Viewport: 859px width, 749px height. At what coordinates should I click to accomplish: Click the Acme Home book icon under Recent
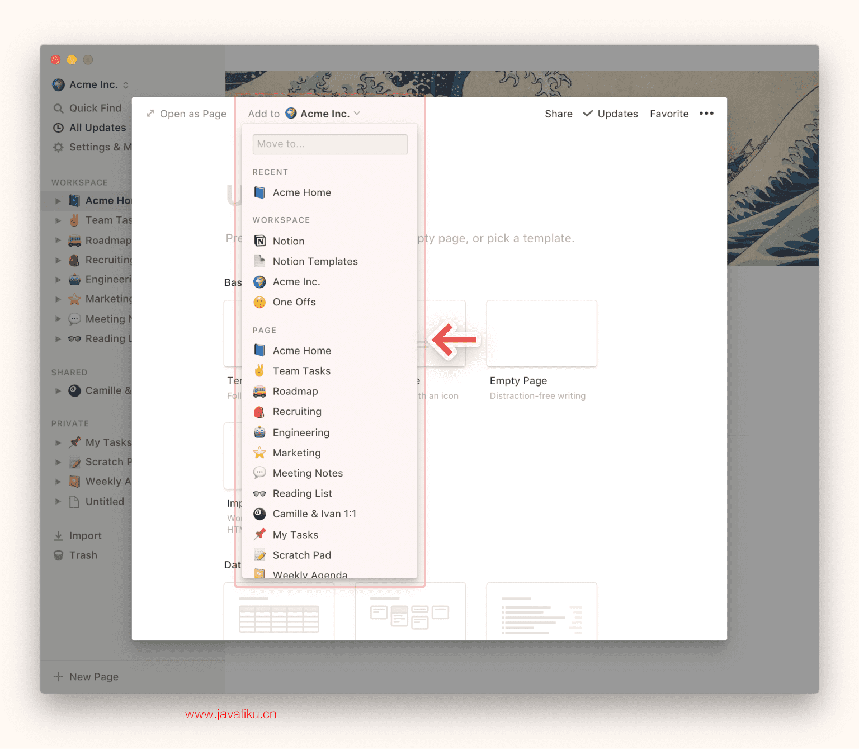pyautogui.click(x=259, y=192)
